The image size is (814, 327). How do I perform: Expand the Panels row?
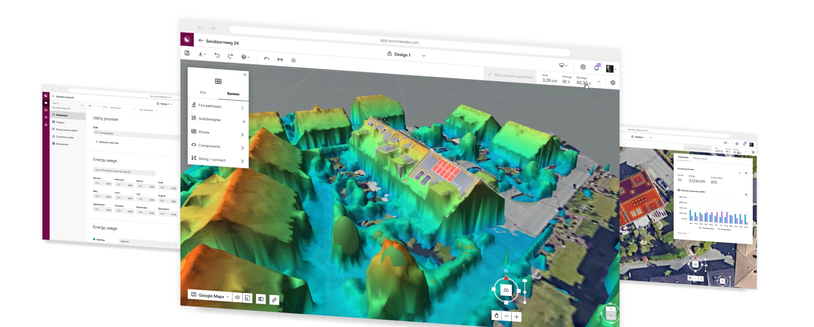click(x=218, y=133)
